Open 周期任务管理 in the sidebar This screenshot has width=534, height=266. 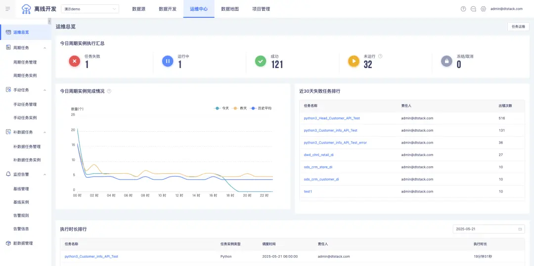(26, 62)
